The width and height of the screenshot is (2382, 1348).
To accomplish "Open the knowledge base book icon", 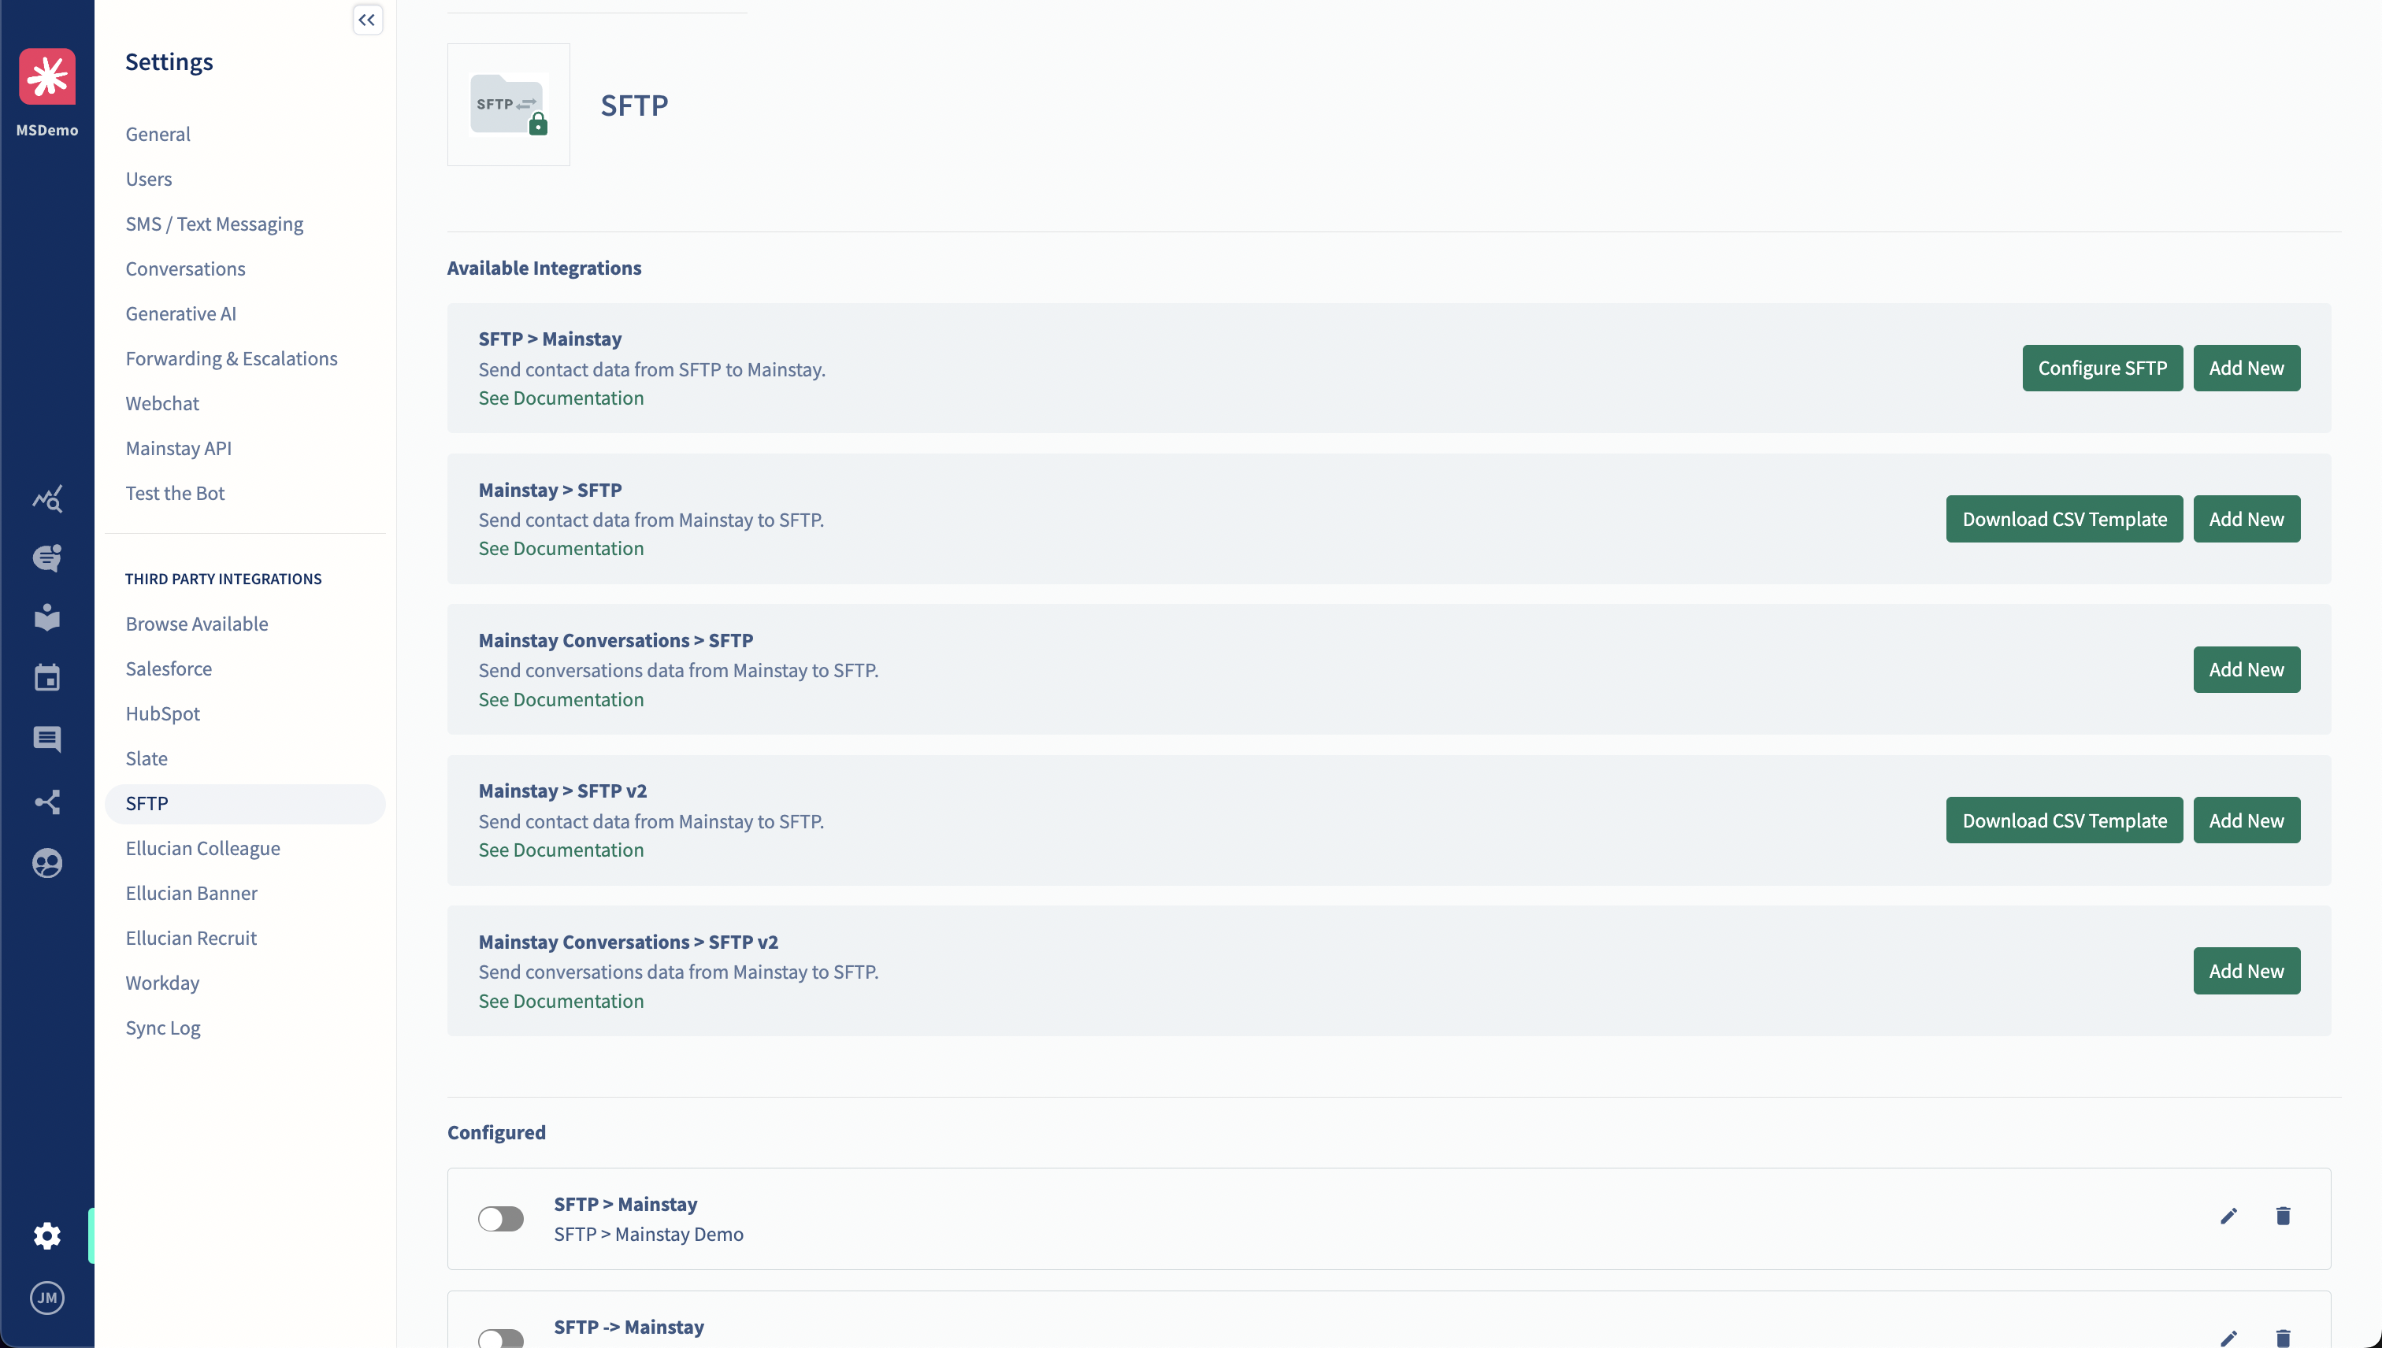I will 47,617.
